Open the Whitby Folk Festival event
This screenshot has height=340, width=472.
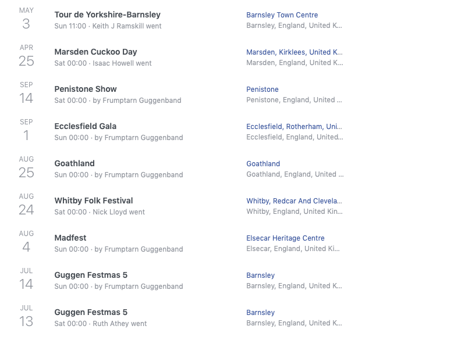coord(94,201)
